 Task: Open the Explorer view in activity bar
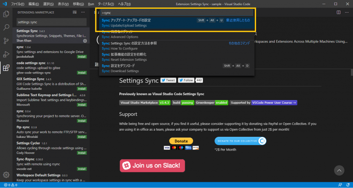pyautogui.click(x=6, y=14)
